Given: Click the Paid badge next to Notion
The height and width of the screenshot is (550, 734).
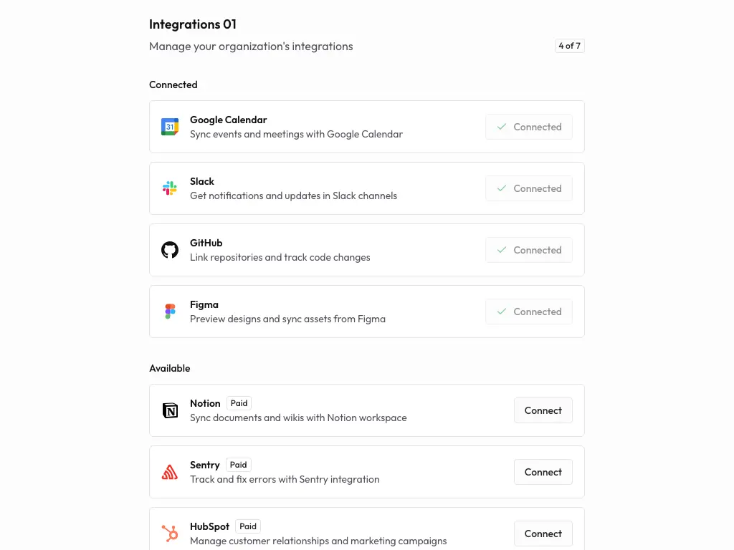Looking at the screenshot, I should point(239,402).
